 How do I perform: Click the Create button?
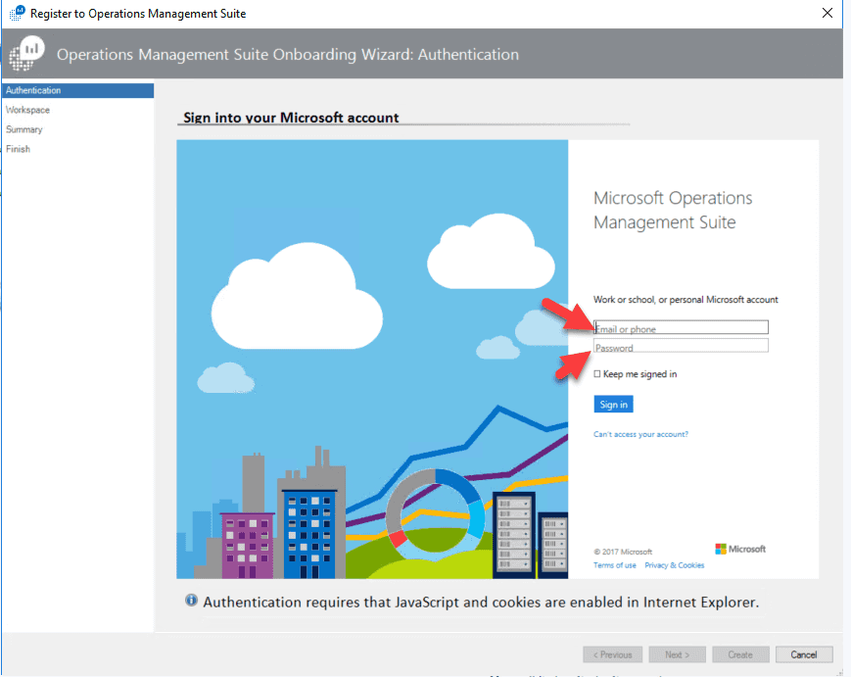click(740, 654)
